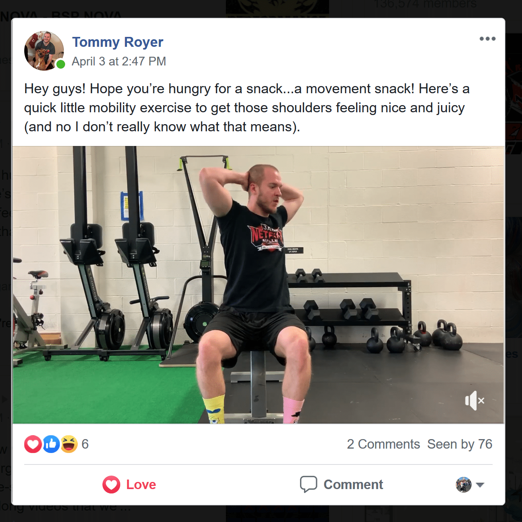
Task: Click the green online status dot
Action: tap(60, 64)
